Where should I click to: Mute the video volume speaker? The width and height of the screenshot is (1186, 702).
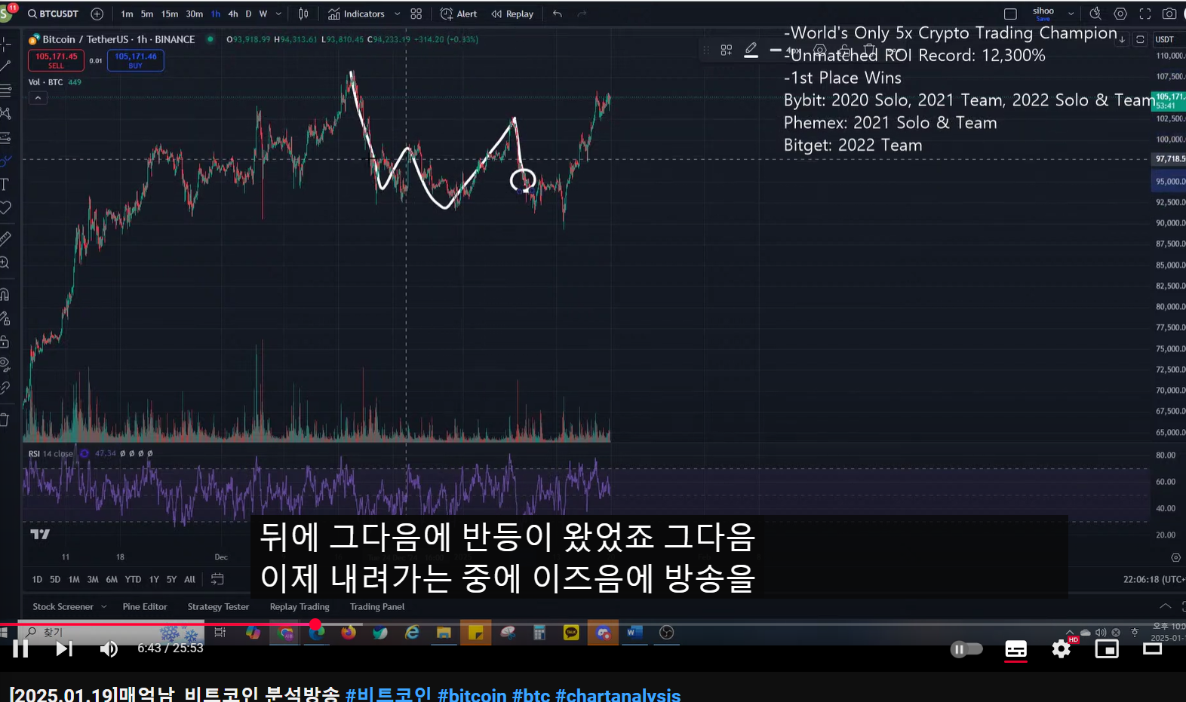[109, 648]
